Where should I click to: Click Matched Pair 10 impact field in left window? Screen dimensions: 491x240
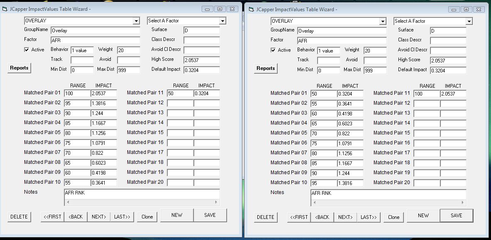(104, 182)
